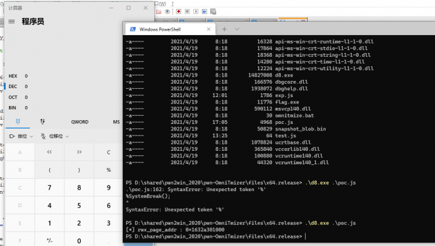The height and width of the screenshot is (246, 435).
Task: Click the save recorded macro icon
Action: [213, 12]
